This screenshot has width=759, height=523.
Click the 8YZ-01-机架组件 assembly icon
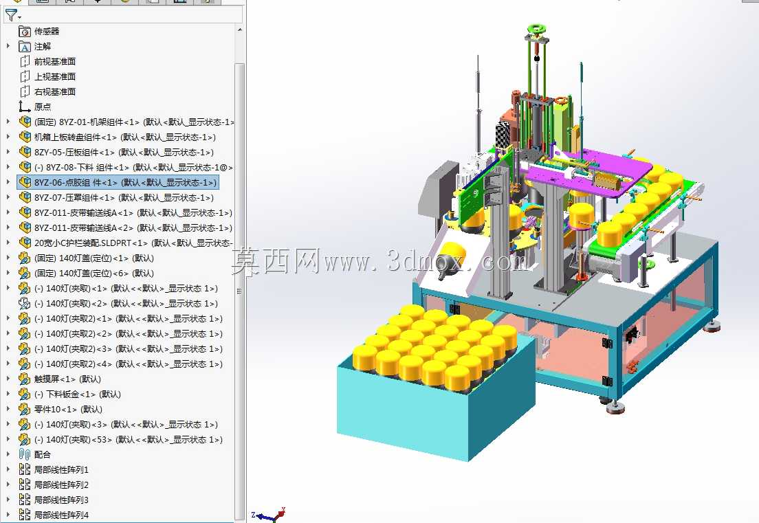pos(25,122)
